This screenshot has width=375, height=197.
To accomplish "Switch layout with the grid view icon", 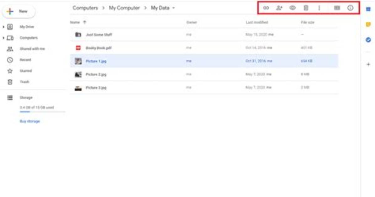I will click(337, 8).
